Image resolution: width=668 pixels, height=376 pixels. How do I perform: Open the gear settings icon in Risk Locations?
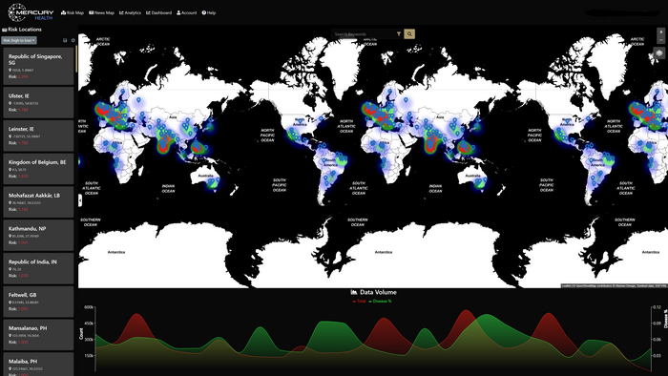[x=73, y=40]
